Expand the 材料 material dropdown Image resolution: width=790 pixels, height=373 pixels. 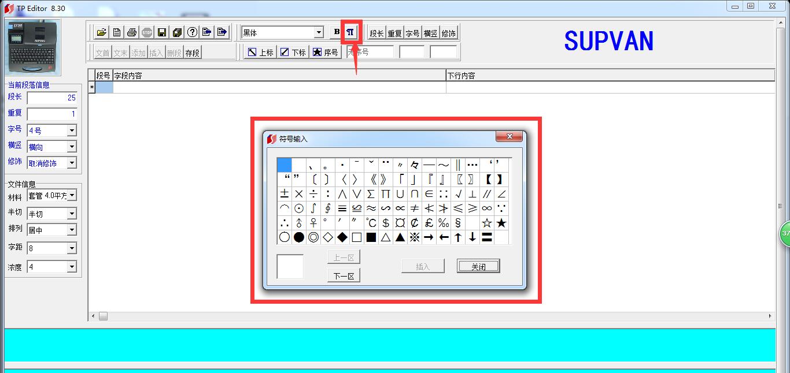[72, 196]
